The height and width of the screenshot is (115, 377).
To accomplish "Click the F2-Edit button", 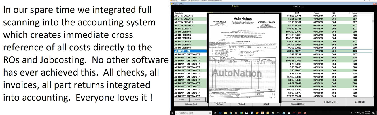I will pos(198,99).
